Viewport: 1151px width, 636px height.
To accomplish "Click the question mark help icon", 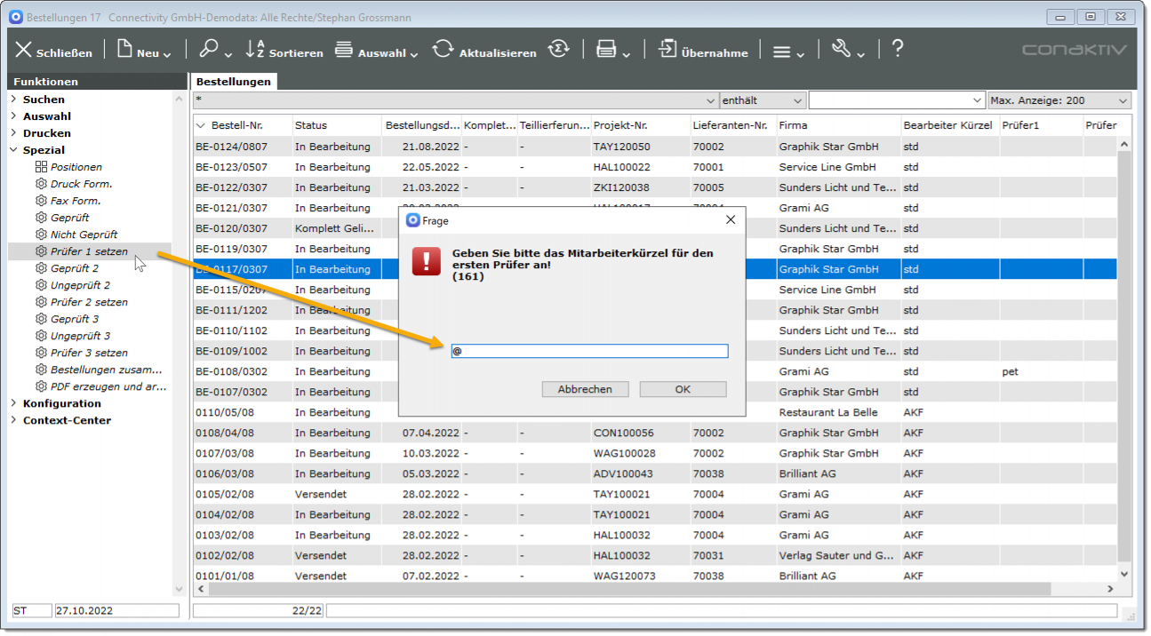I will pyautogui.click(x=898, y=49).
